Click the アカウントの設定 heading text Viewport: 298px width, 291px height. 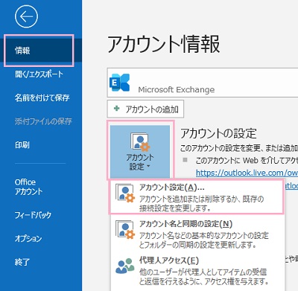pos(218,133)
